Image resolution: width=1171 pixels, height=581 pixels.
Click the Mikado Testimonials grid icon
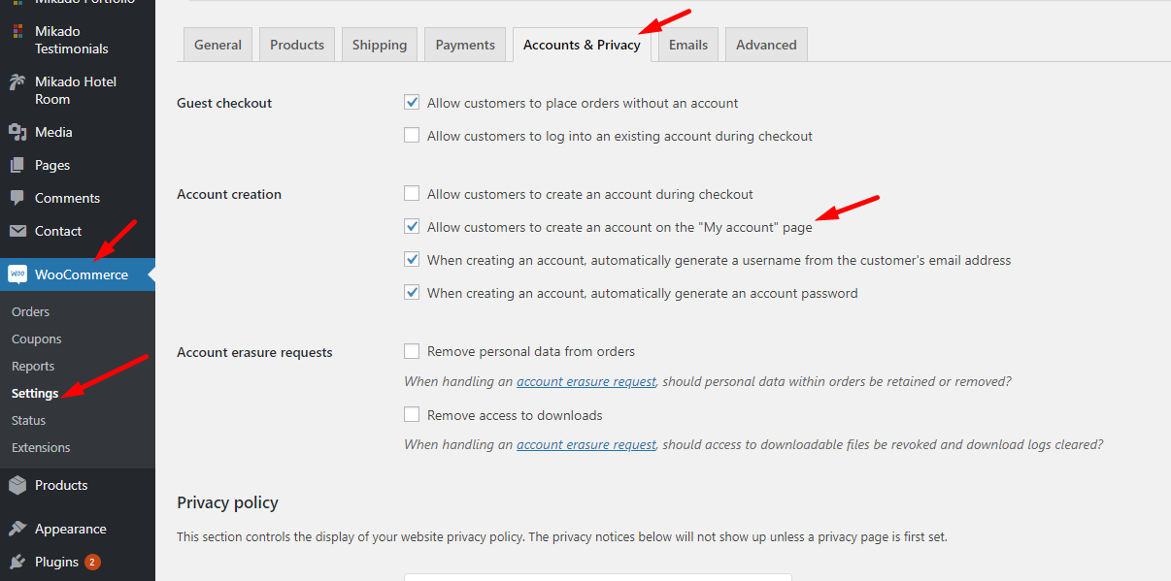coord(17,32)
